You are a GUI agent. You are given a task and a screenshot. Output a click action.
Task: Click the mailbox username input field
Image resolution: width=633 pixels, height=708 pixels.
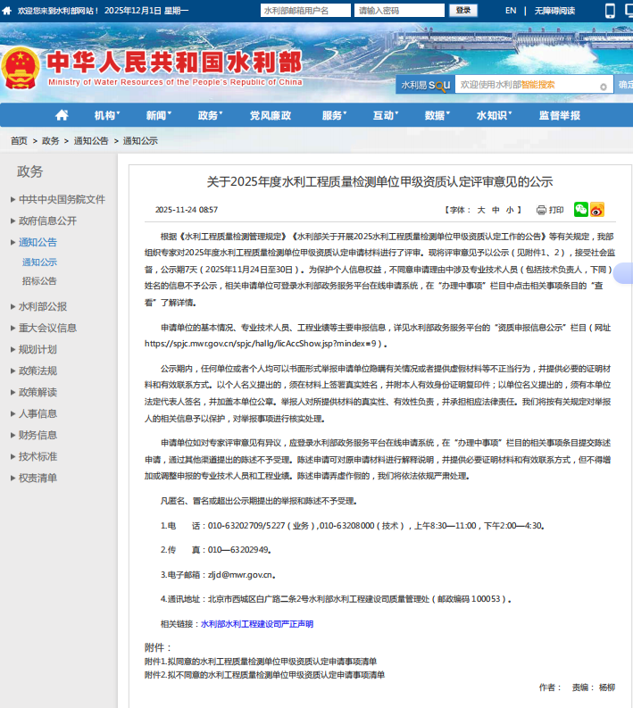[x=304, y=11]
